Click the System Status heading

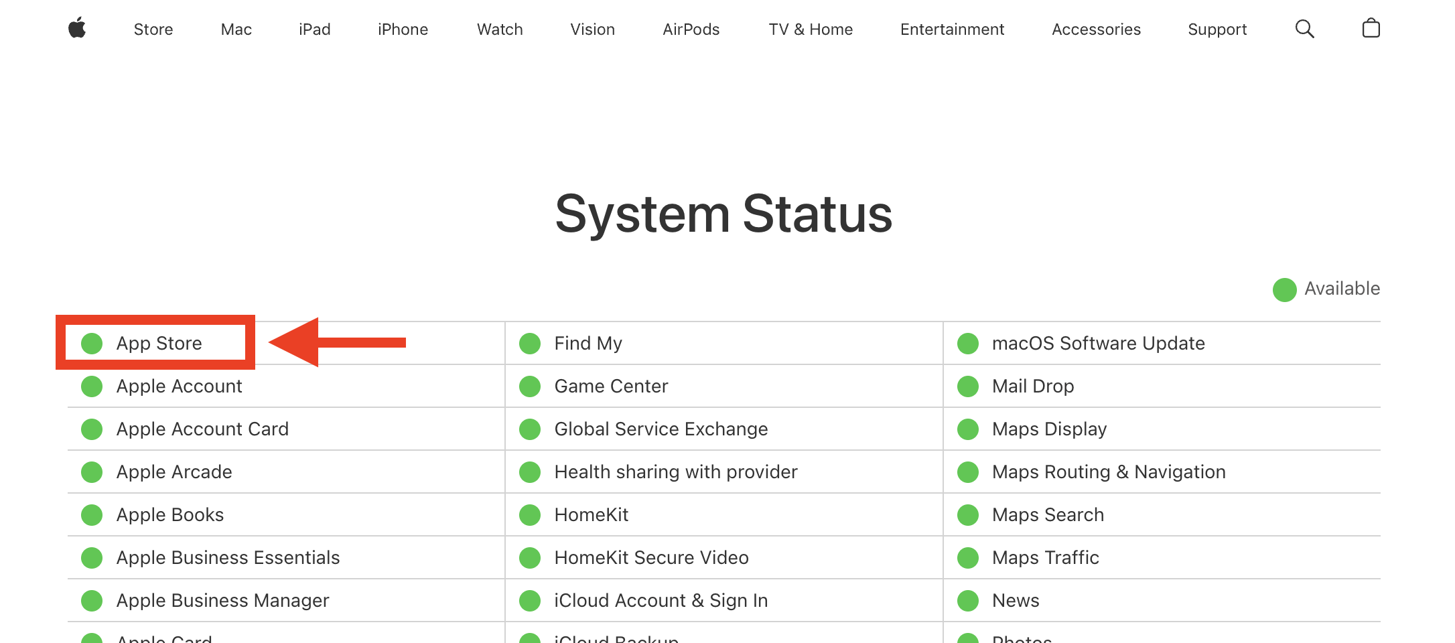point(723,214)
